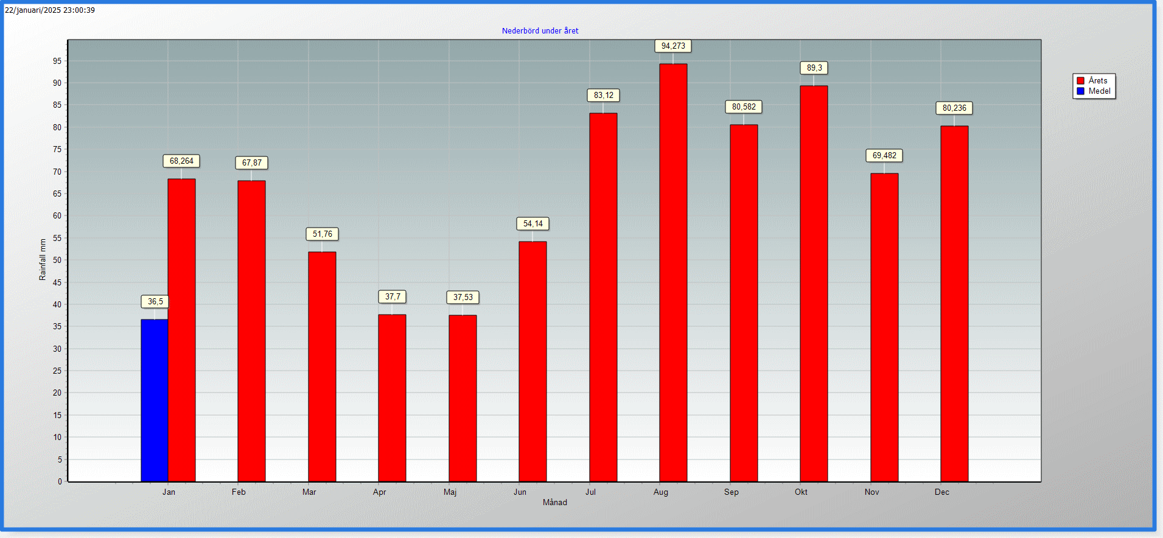Select the red Okt bar
The width and height of the screenshot is (1163, 538).
[x=814, y=284]
